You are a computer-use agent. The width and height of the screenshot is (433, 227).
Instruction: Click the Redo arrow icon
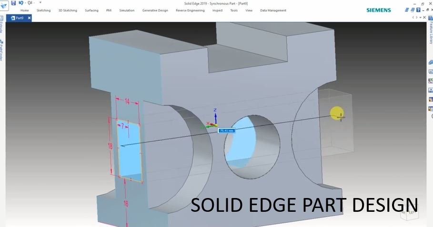pos(29,3)
